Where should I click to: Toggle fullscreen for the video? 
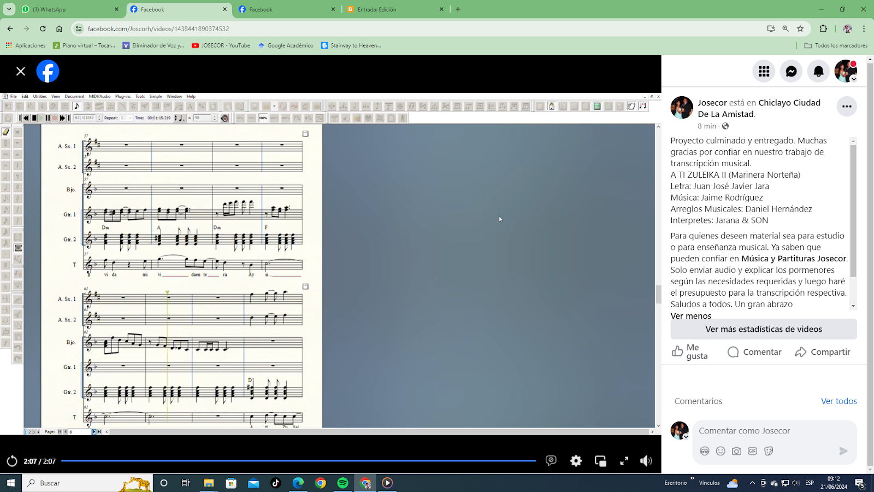[624, 461]
